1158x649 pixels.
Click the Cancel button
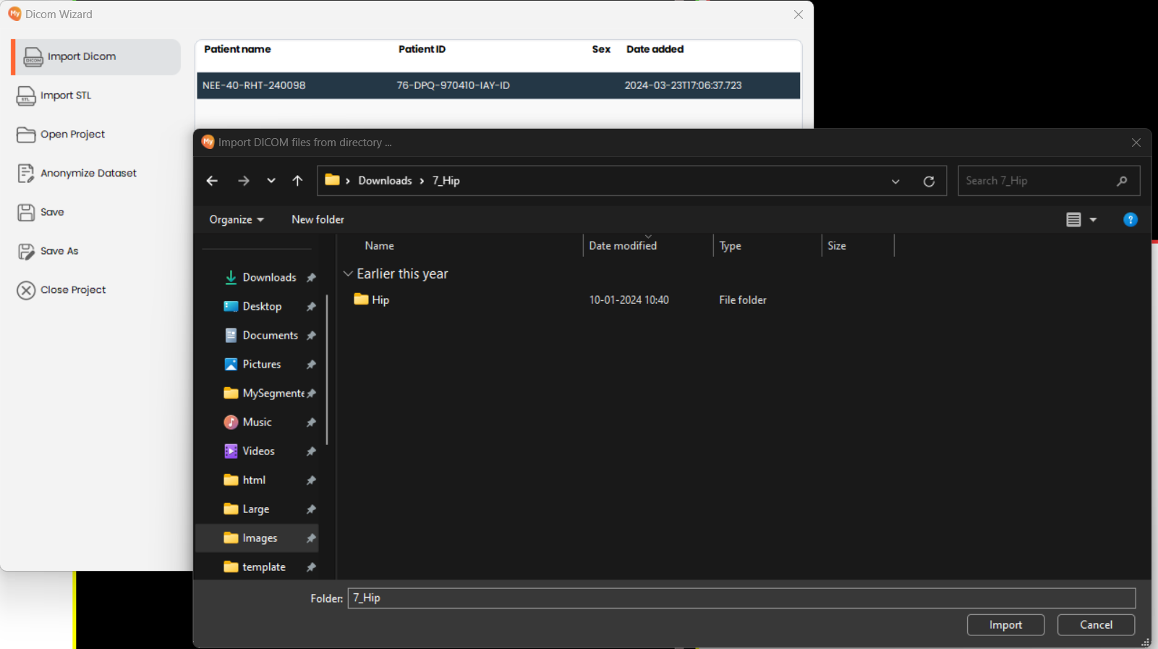1096,625
